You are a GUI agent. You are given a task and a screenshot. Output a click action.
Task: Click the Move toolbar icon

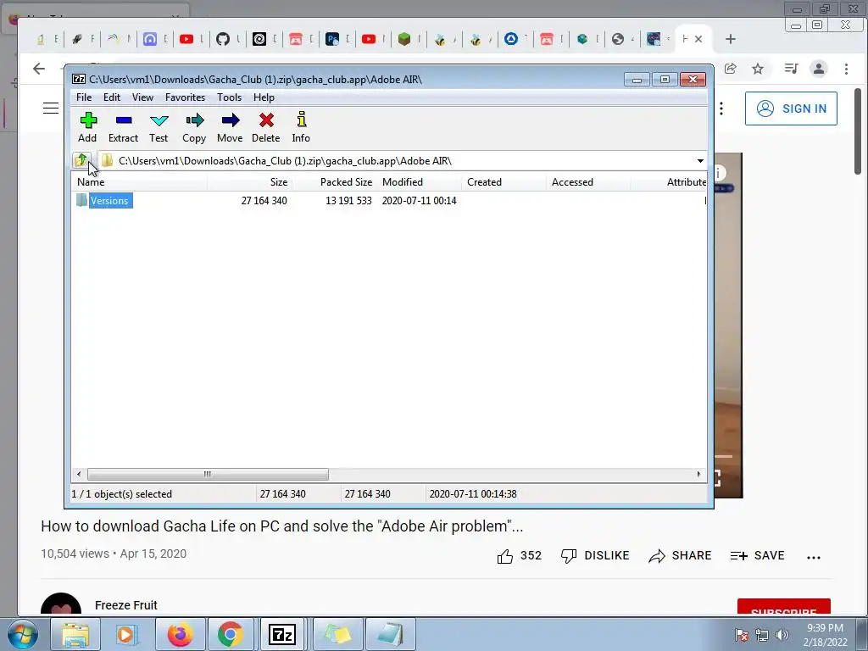tap(230, 127)
